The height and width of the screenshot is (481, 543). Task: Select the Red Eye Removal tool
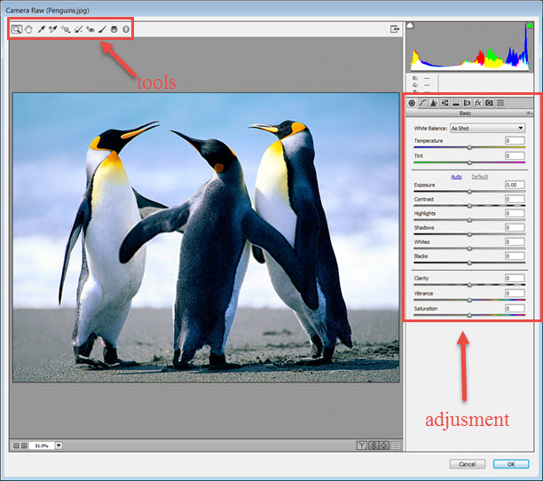[90, 29]
